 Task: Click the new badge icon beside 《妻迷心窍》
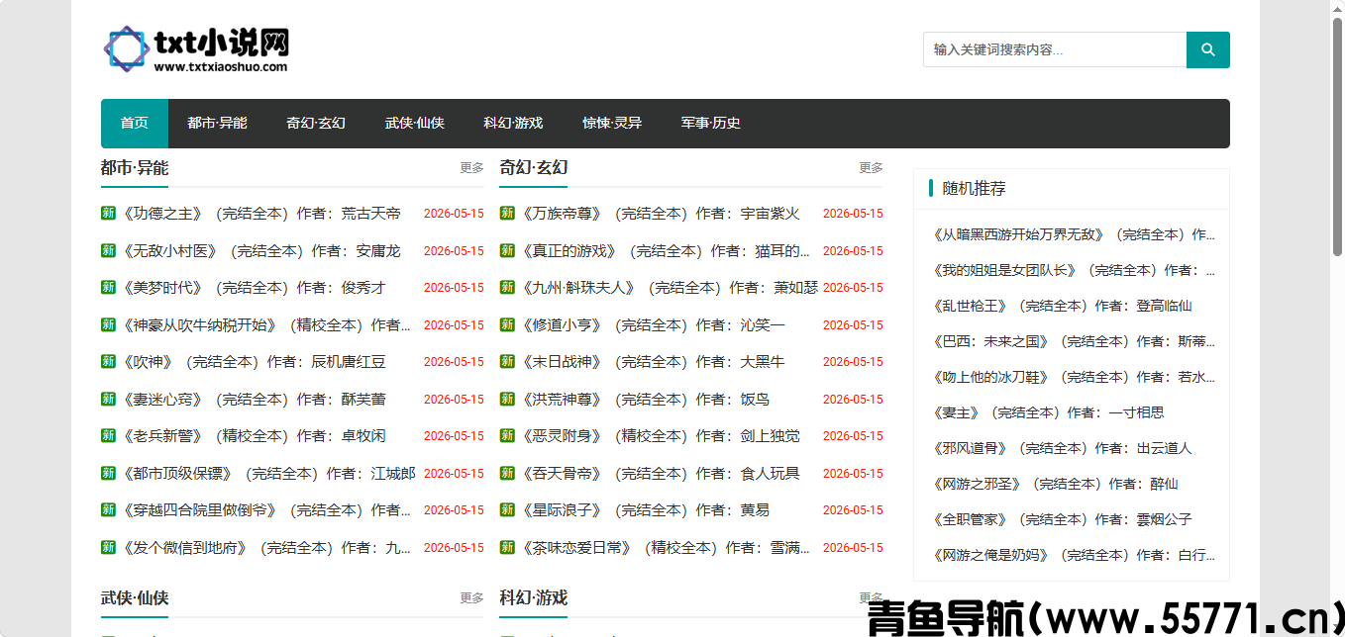coord(108,399)
